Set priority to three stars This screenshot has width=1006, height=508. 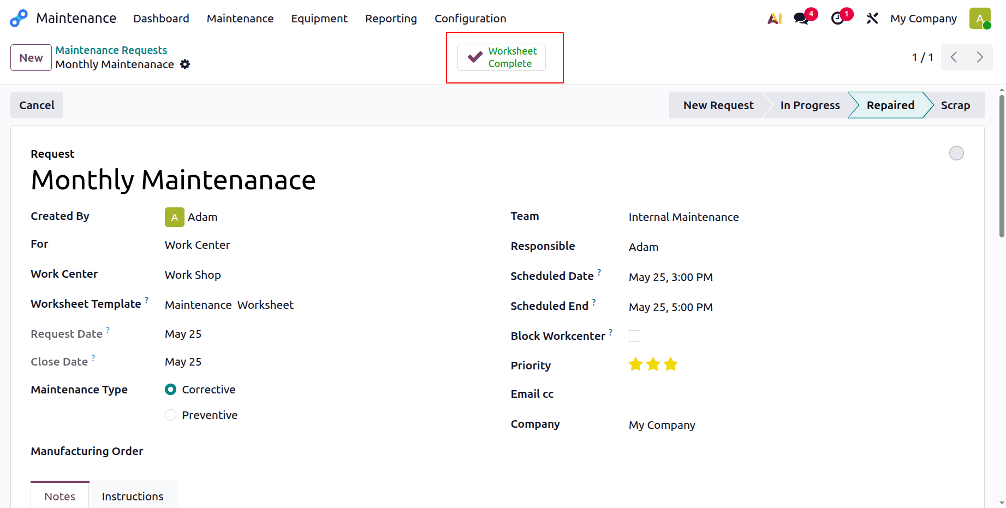671,364
